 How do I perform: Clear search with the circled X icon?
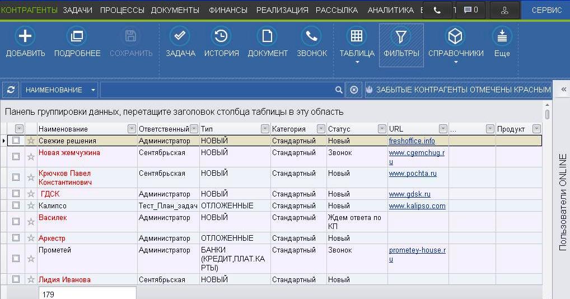pos(354,90)
